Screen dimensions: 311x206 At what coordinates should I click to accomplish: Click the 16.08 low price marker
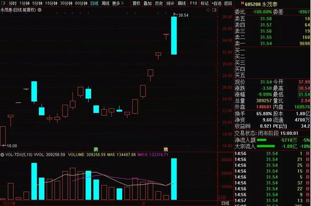[10, 145]
